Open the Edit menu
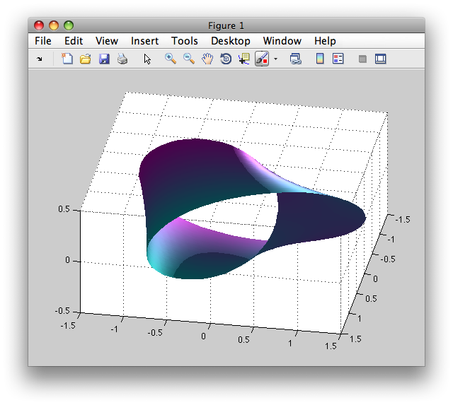 [74, 41]
